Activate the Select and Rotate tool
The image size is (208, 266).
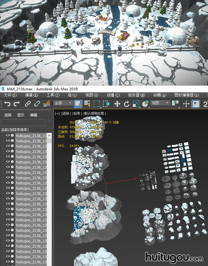pyautogui.click(x=126, y=104)
